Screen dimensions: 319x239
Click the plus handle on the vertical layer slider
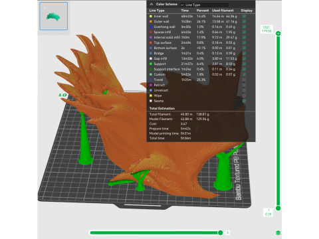click(x=278, y=33)
